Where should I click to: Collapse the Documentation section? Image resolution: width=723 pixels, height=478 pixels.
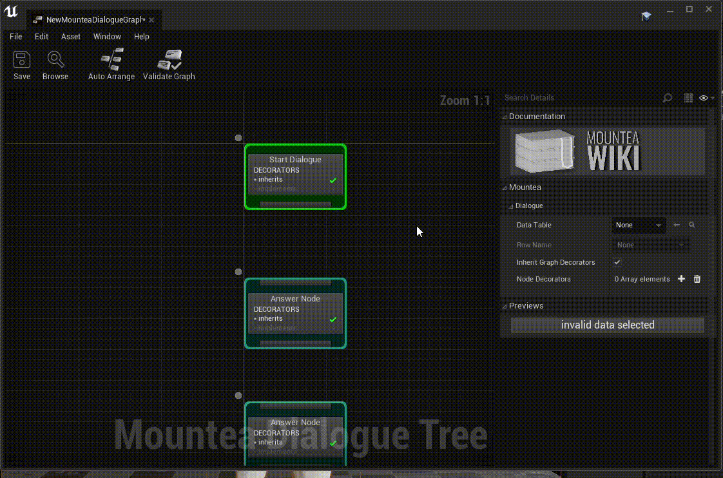pyautogui.click(x=505, y=117)
